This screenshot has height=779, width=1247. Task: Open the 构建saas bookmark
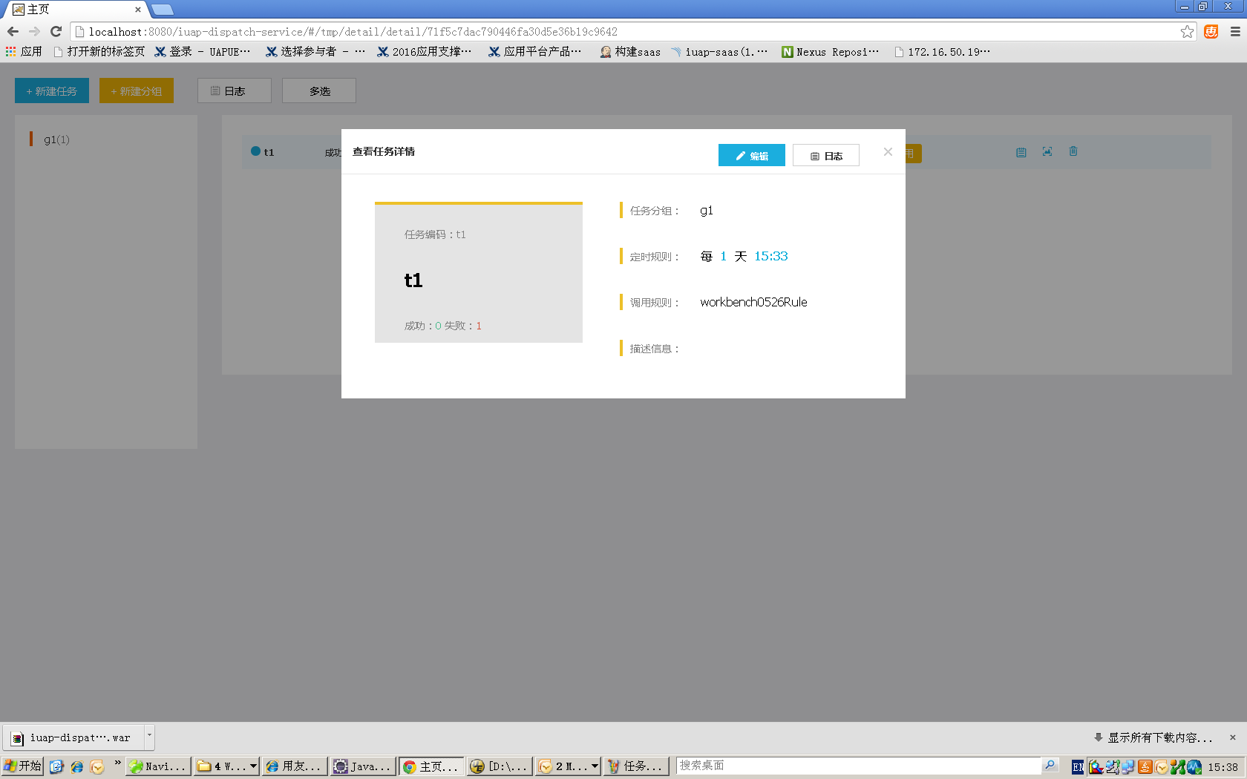pyautogui.click(x=630, y=52)
